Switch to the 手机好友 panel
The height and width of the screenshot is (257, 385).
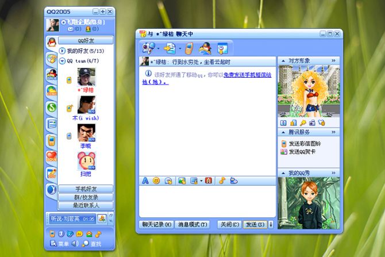(86, 189)
